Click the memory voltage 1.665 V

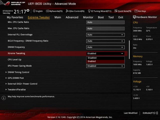pos(149,64)
